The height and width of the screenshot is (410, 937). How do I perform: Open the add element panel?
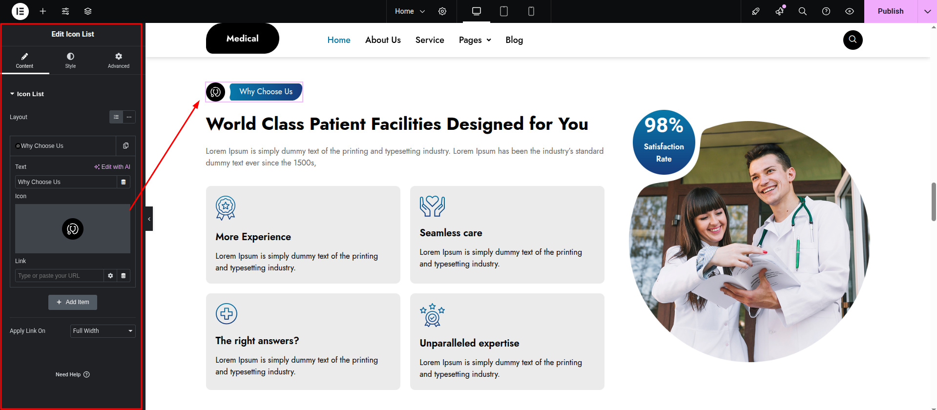point(43,11)
